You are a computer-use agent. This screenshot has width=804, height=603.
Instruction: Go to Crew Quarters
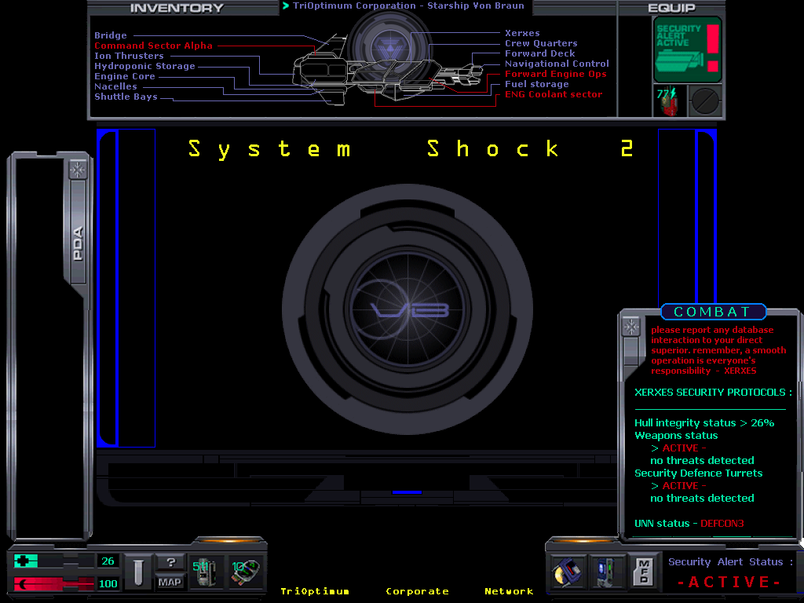(x=542, y=44)
